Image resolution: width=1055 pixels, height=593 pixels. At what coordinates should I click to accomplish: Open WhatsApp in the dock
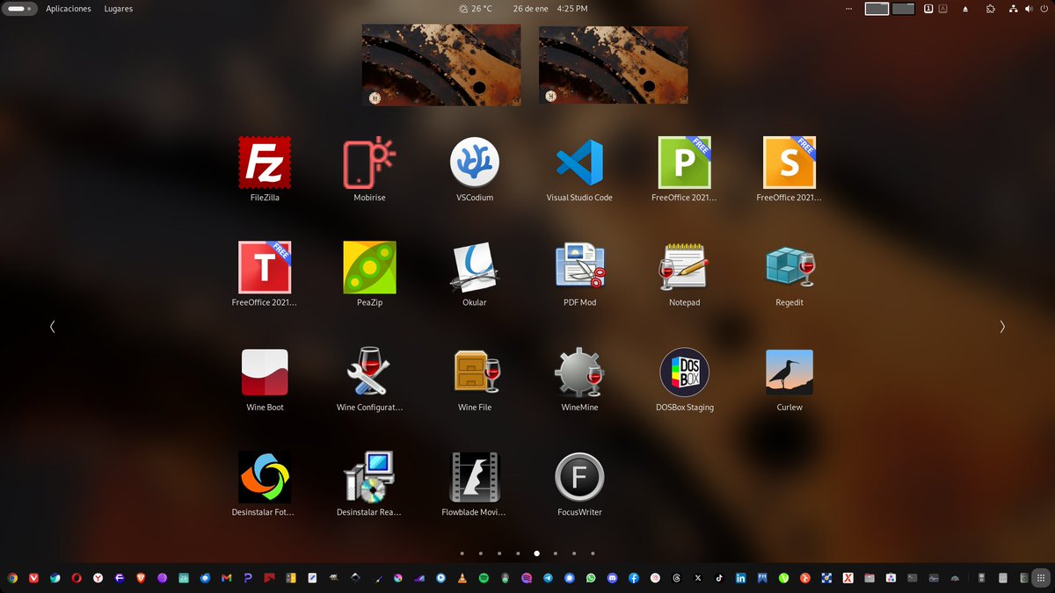591,578
